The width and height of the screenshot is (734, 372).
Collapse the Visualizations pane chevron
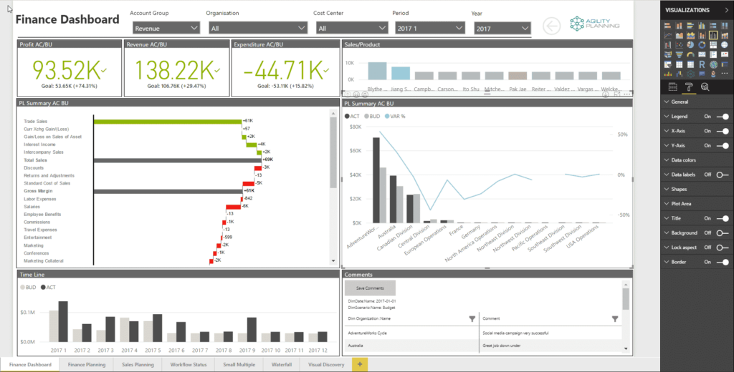pyautogui.click(x=725, y=10)
